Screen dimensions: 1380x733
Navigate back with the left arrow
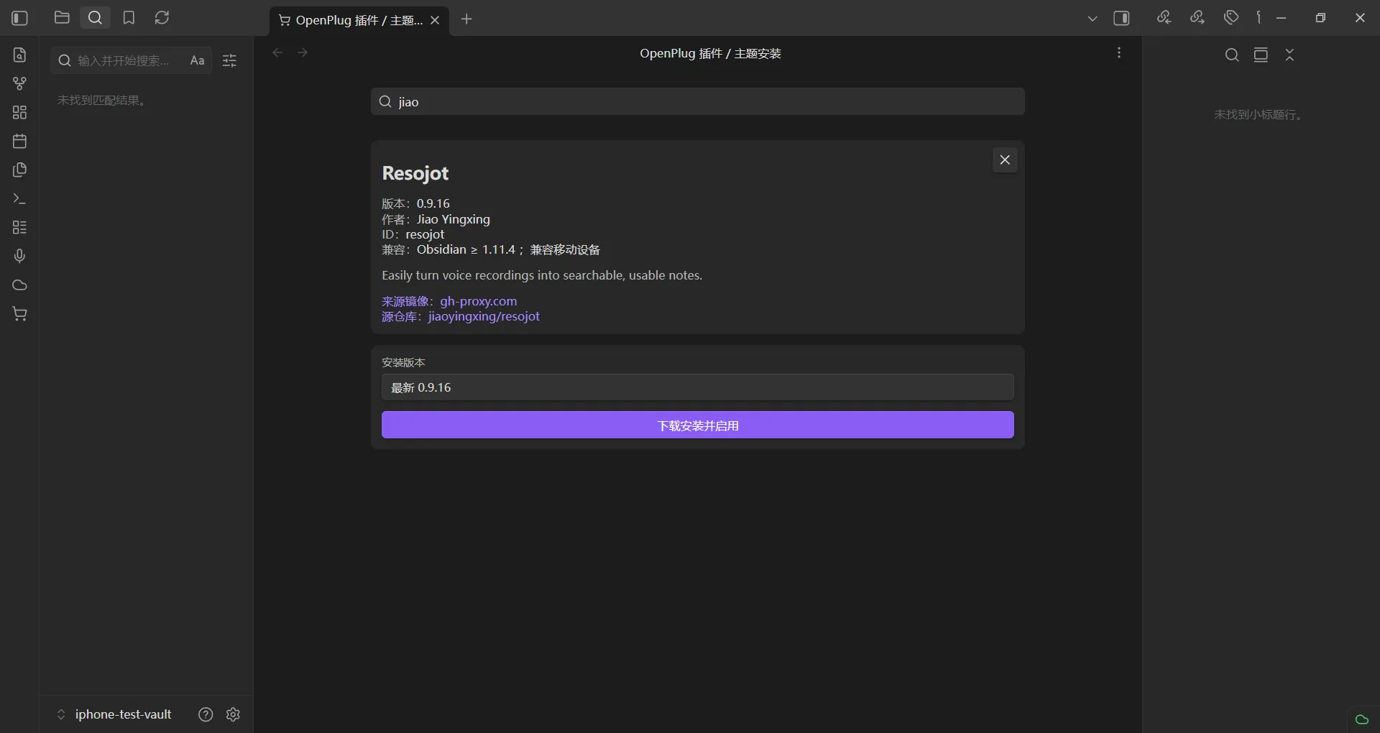[278, 52]
